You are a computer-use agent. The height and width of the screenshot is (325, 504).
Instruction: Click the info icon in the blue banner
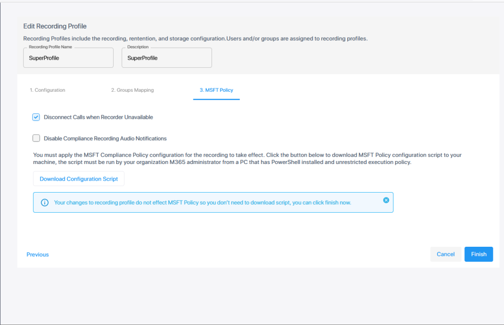click(45, 203)
